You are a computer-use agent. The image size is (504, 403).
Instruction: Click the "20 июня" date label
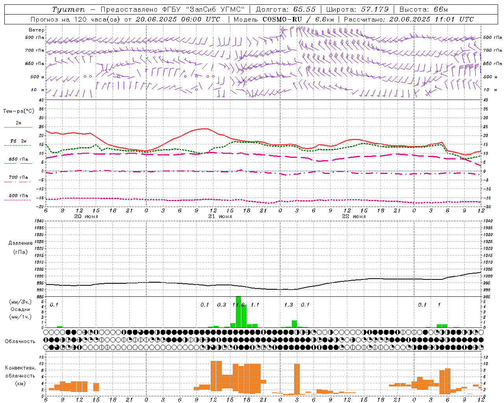(86, 216)
